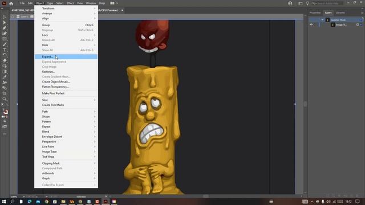Viewport: 365px width, 205px height.
Task: Click Illustrator icon in the taskbar
Action: point(106,202)
